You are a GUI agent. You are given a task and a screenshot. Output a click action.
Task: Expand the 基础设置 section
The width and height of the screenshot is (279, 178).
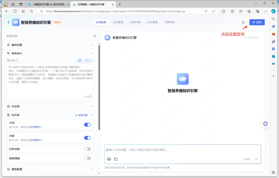92,45
